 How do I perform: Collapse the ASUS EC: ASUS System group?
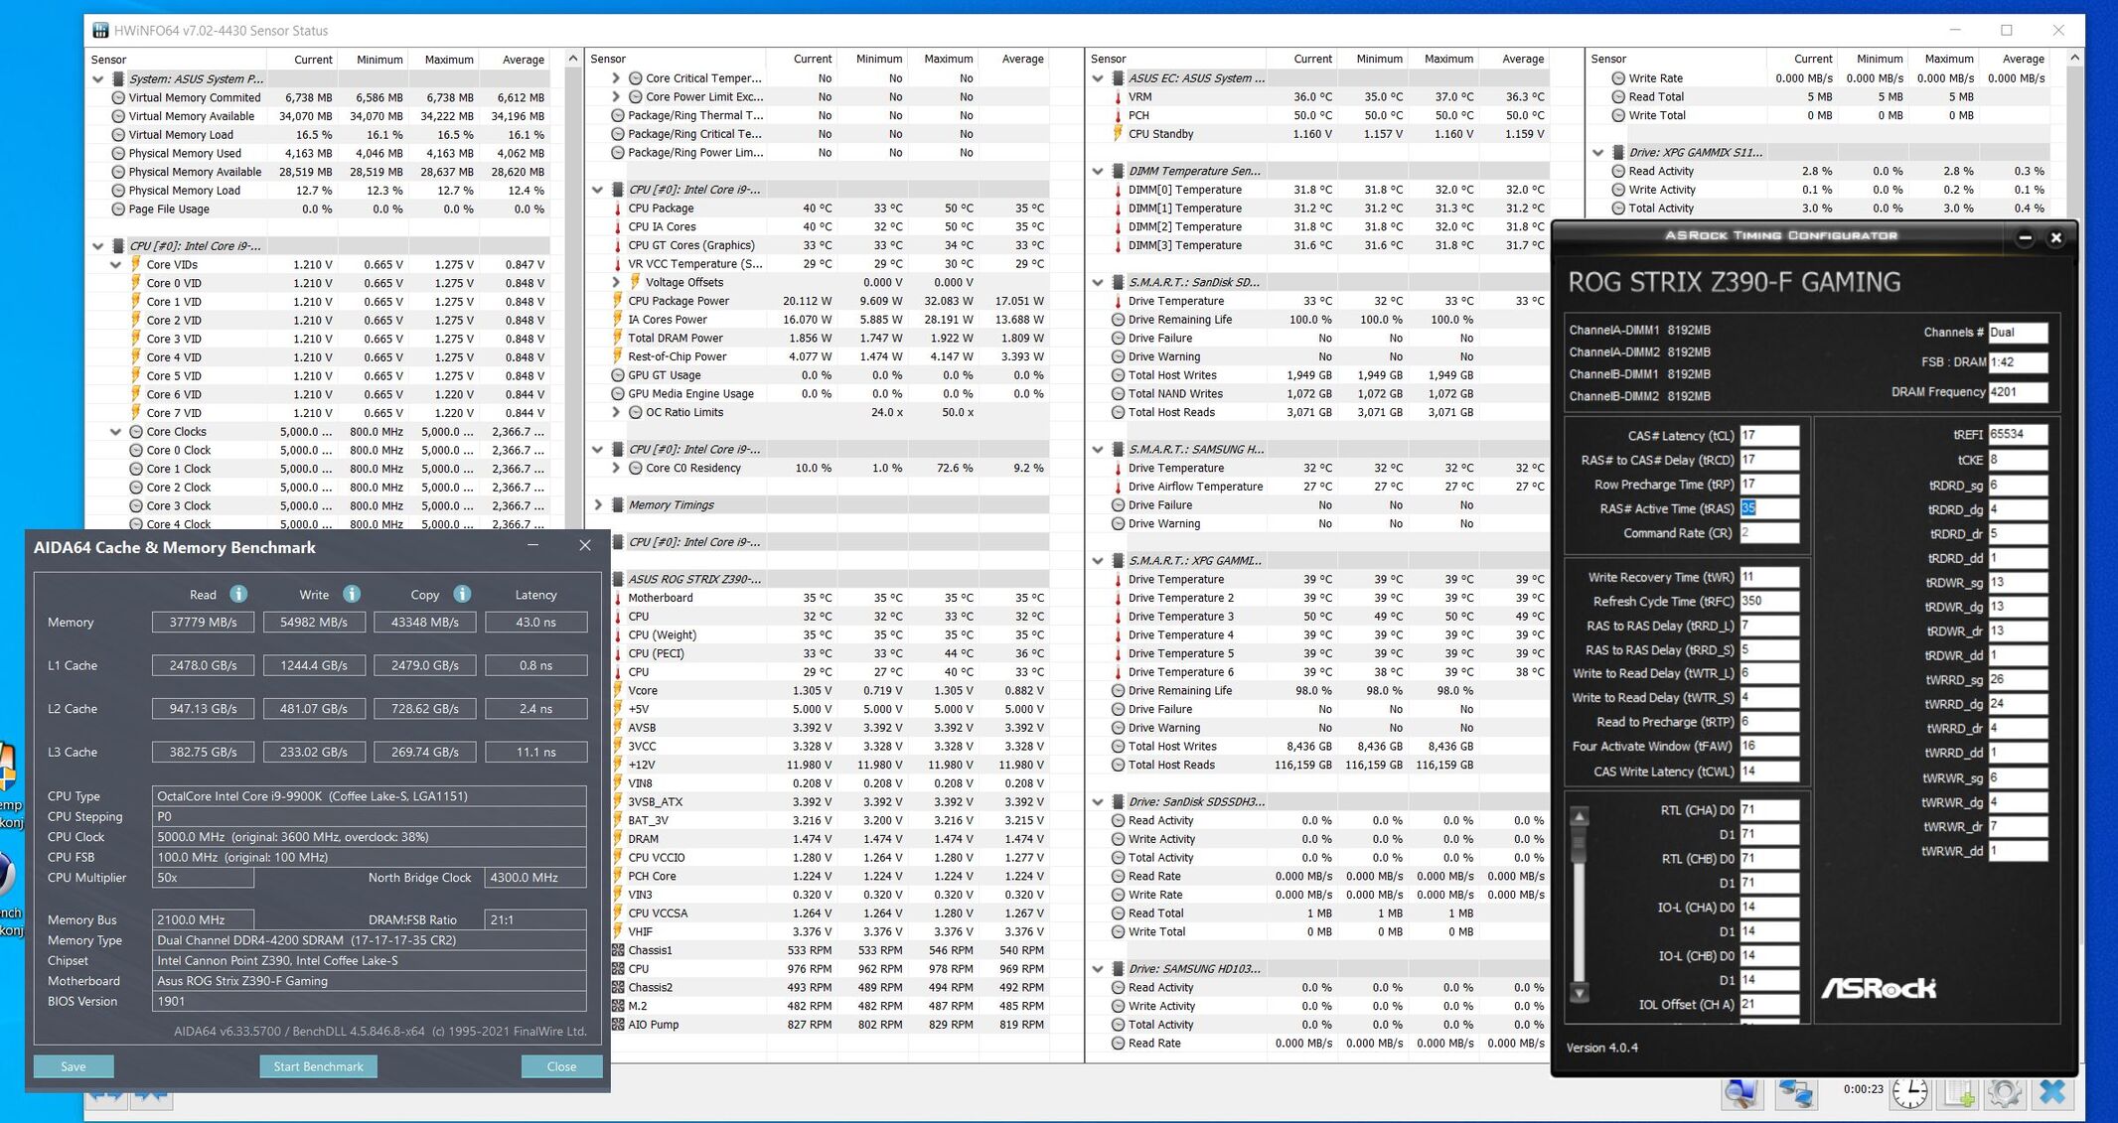point(1099,78)
